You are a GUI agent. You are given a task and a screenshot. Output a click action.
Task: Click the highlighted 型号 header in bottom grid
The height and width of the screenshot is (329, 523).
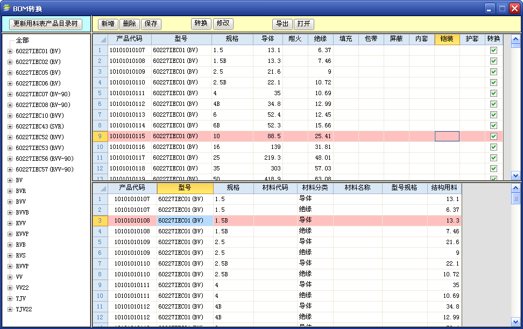[185, 188]
